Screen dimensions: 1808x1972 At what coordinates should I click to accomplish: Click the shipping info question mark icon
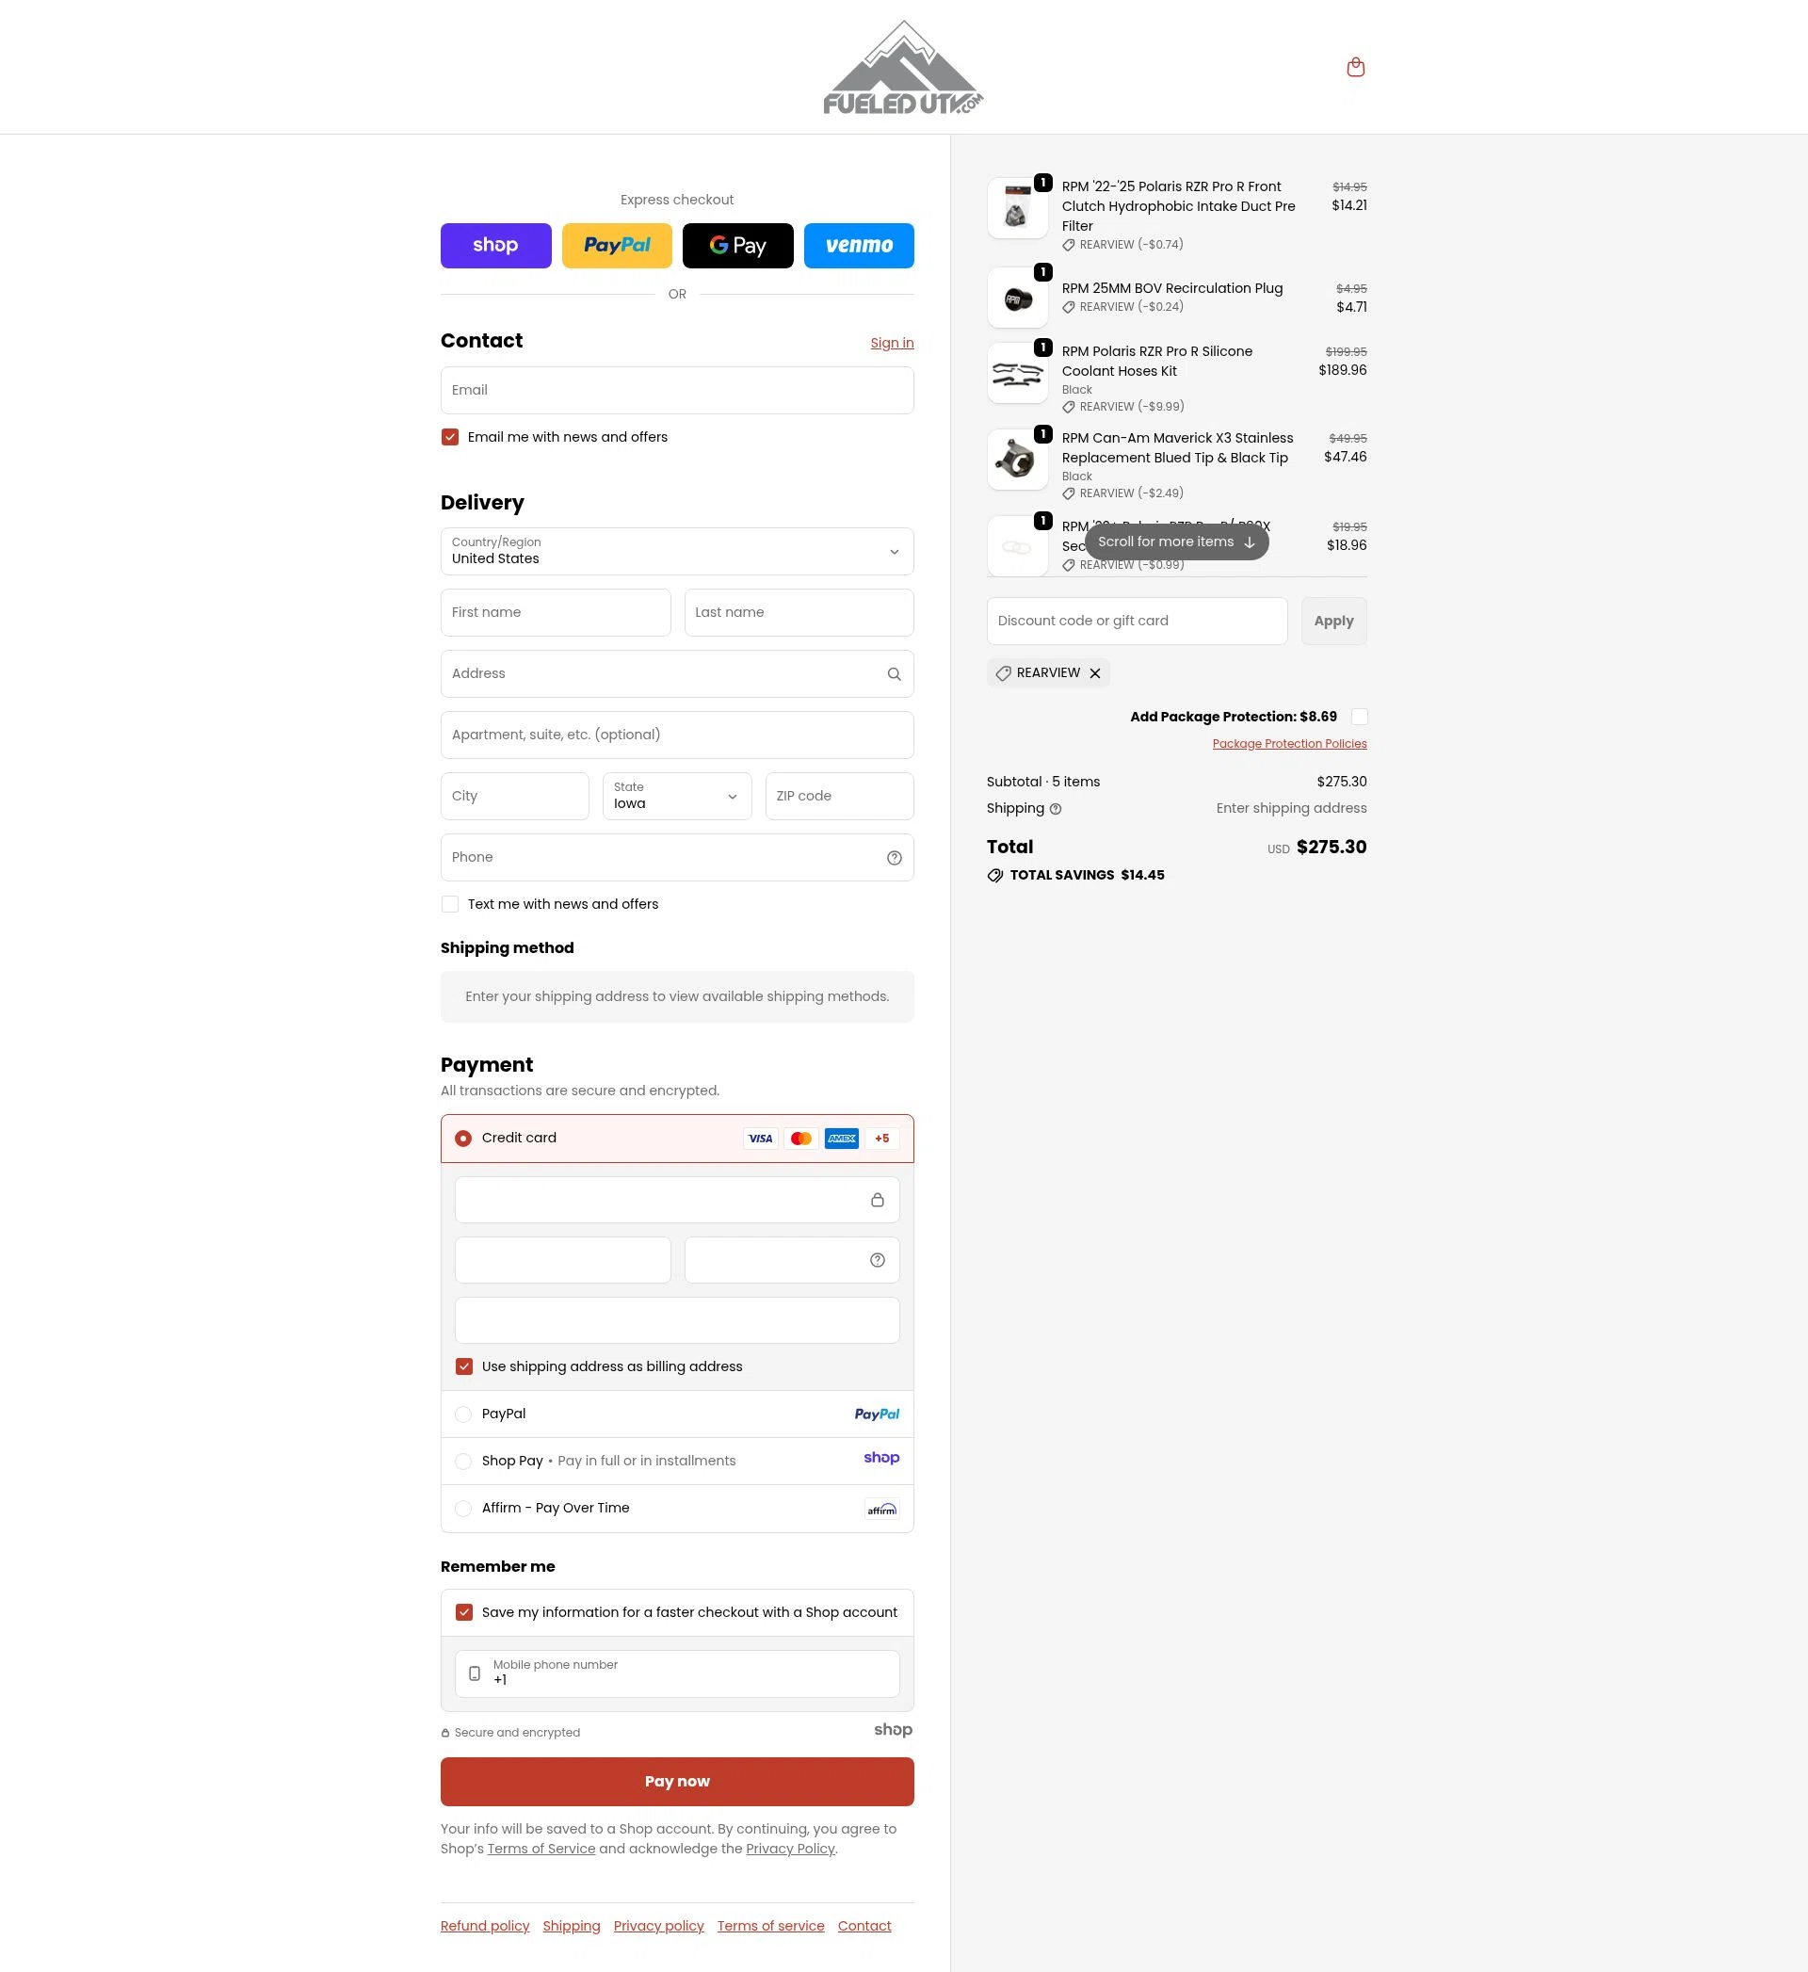click(x=1055, y=809)
